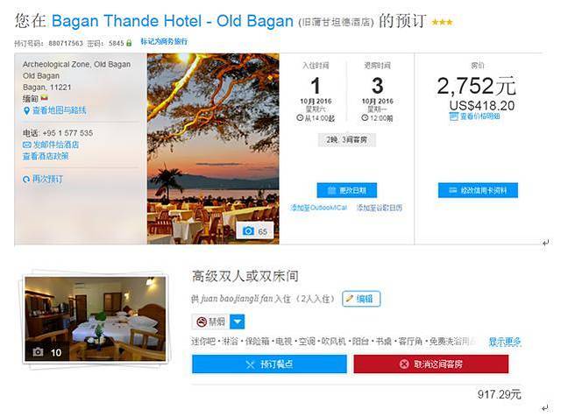Click the no-smoking icon labeled 禁烟

pos(202,322)
